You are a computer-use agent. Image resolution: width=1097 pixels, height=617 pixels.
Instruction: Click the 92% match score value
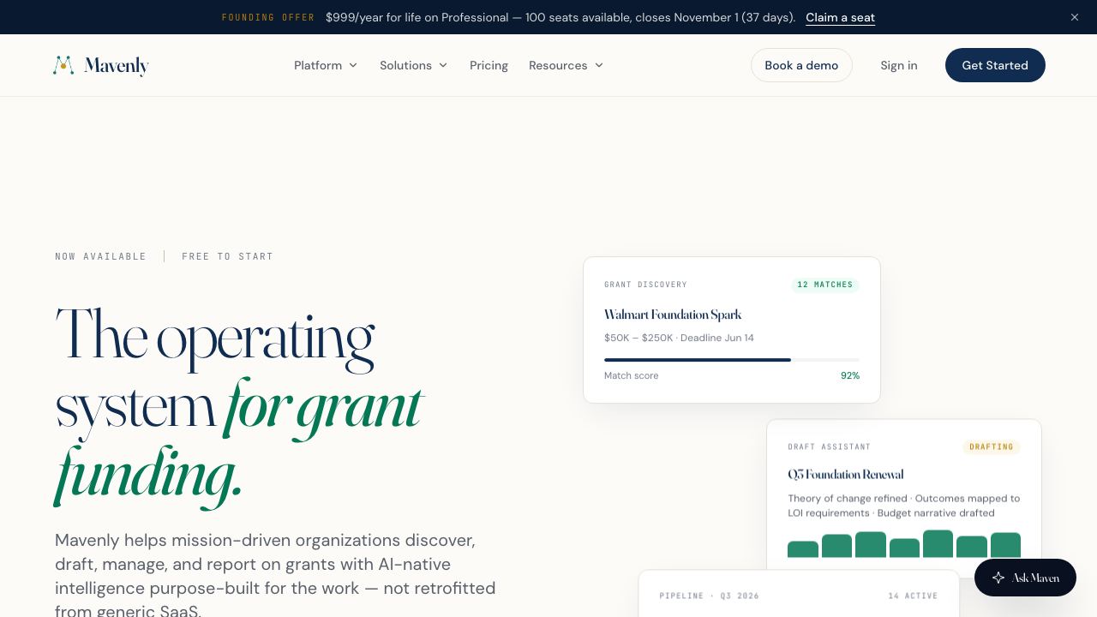click(x=850, y=375)
